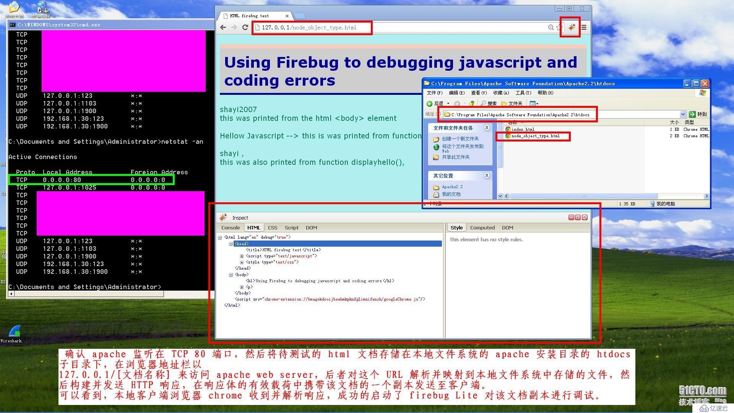The width and height of the screenshot is (734, 413).
Task: Expand the <style type="text/css"> node
Action: click(242, 262)
